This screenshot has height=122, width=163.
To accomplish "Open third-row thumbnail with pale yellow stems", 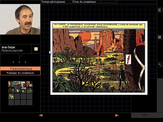I will coord(11,96).
